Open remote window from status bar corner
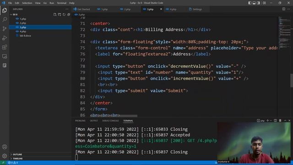The width and height of the screenshot is (293, 165). (x=3, y=163)
